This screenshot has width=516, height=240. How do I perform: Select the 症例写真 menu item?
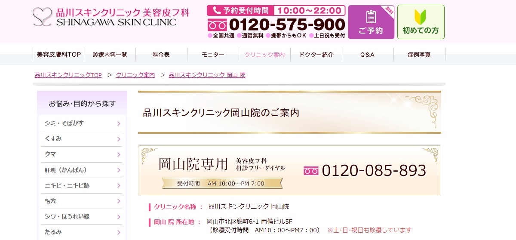pyautogui.click(x=419, y=55)
